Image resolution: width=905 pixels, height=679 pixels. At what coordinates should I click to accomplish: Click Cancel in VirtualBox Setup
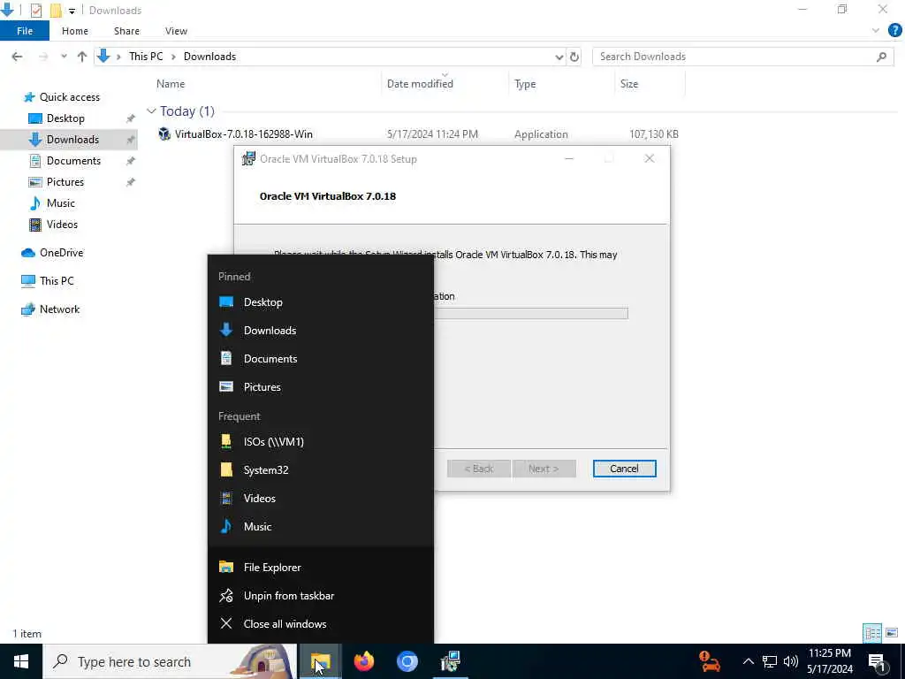[x=624, y=469]
